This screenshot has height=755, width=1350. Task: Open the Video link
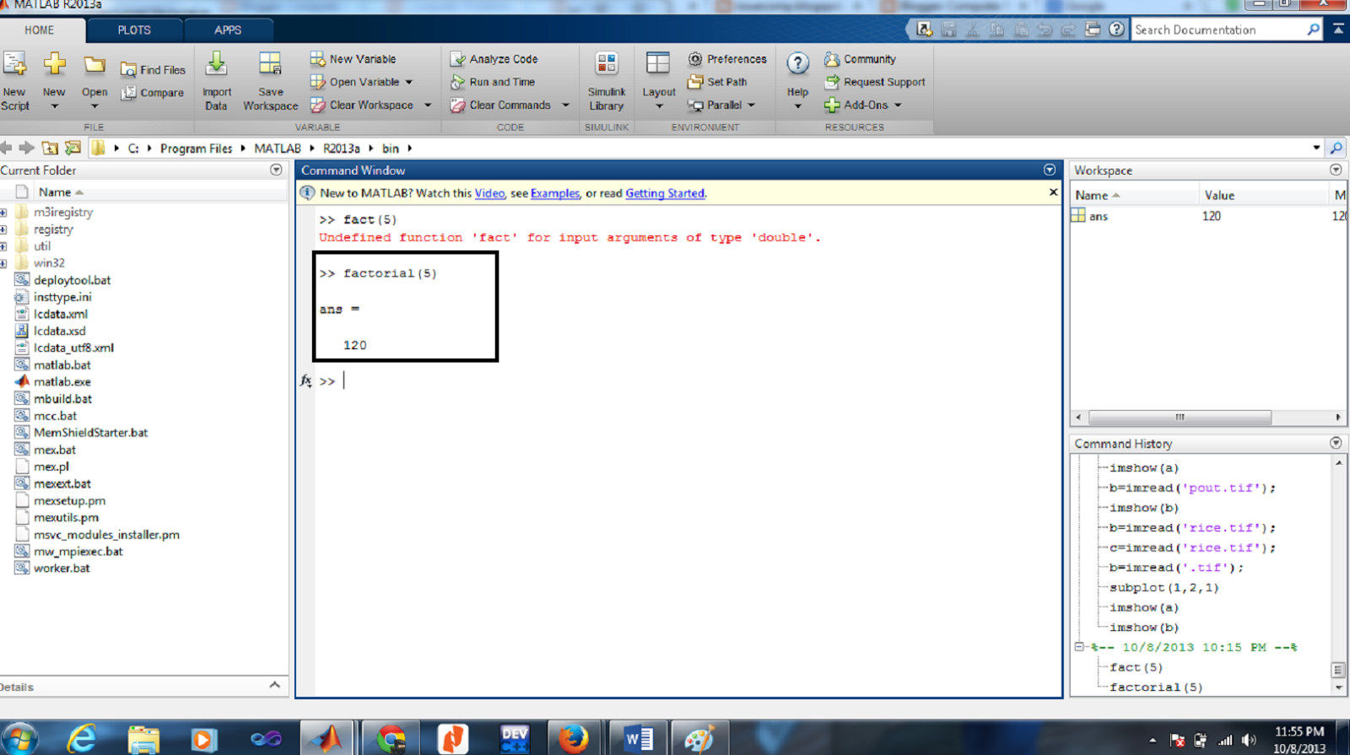[x=489, y=193]
